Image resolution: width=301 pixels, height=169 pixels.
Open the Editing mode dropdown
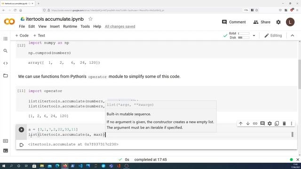pyautogui.click(x=273, y=36)
